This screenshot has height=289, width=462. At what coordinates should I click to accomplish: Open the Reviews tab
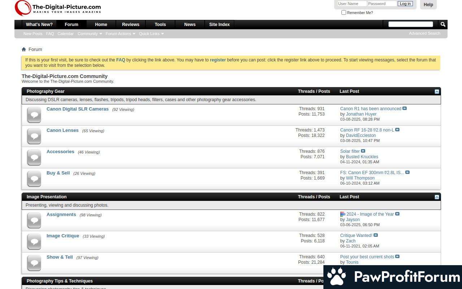131,25
